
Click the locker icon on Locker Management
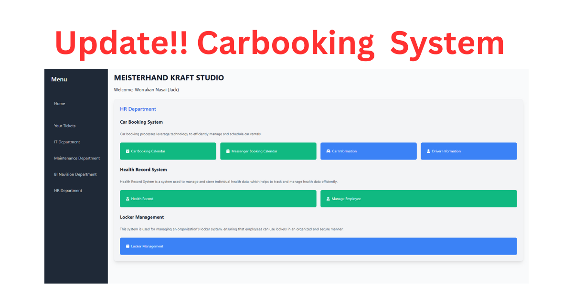click(x=127, y=246)
